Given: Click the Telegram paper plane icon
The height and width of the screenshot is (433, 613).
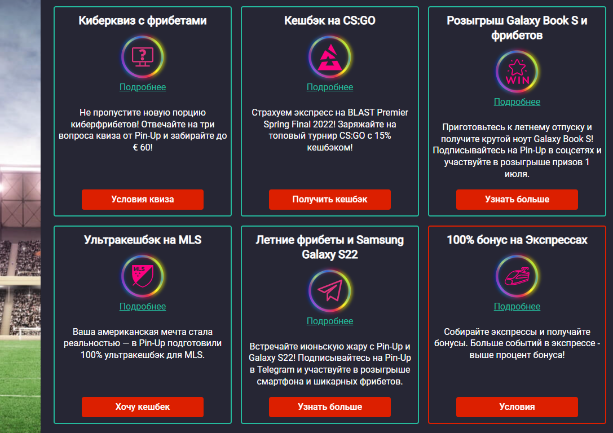Looking at the screenshot, I should [x=330, y=291].
